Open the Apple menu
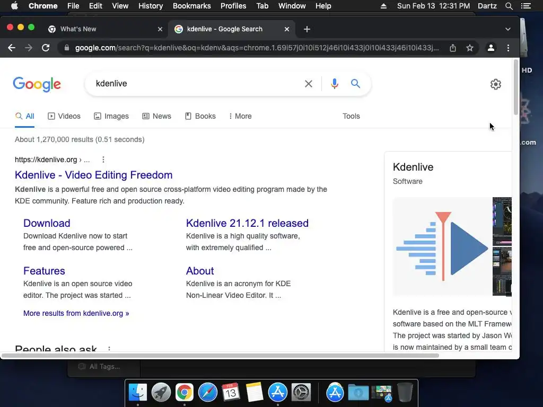The height and width of the screenshot is (407, 543). 14,6
